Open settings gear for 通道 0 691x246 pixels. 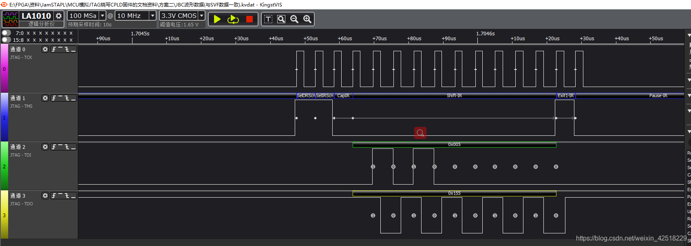coord(45,49)
